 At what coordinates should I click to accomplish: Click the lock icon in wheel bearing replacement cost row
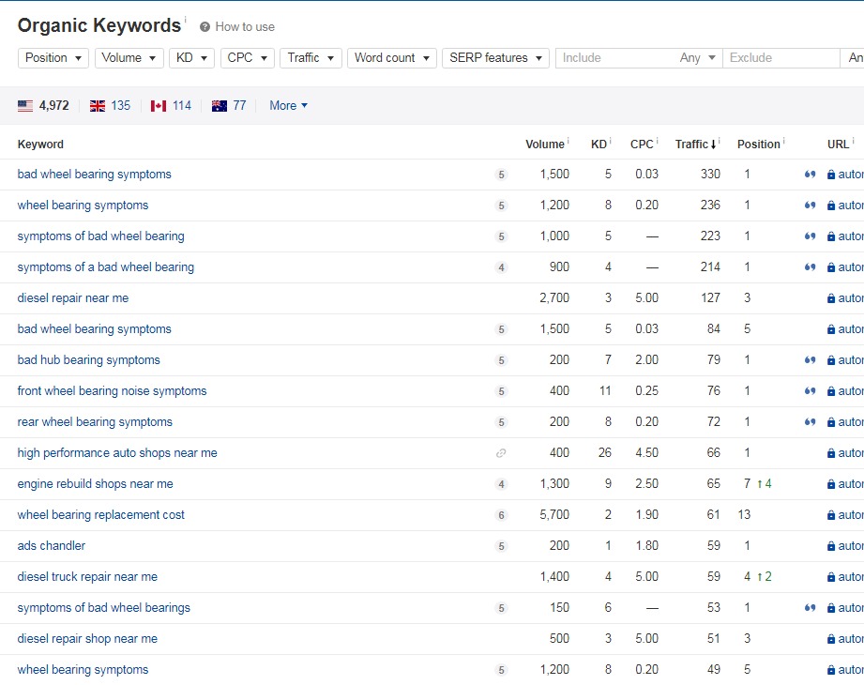coord(831,515)
